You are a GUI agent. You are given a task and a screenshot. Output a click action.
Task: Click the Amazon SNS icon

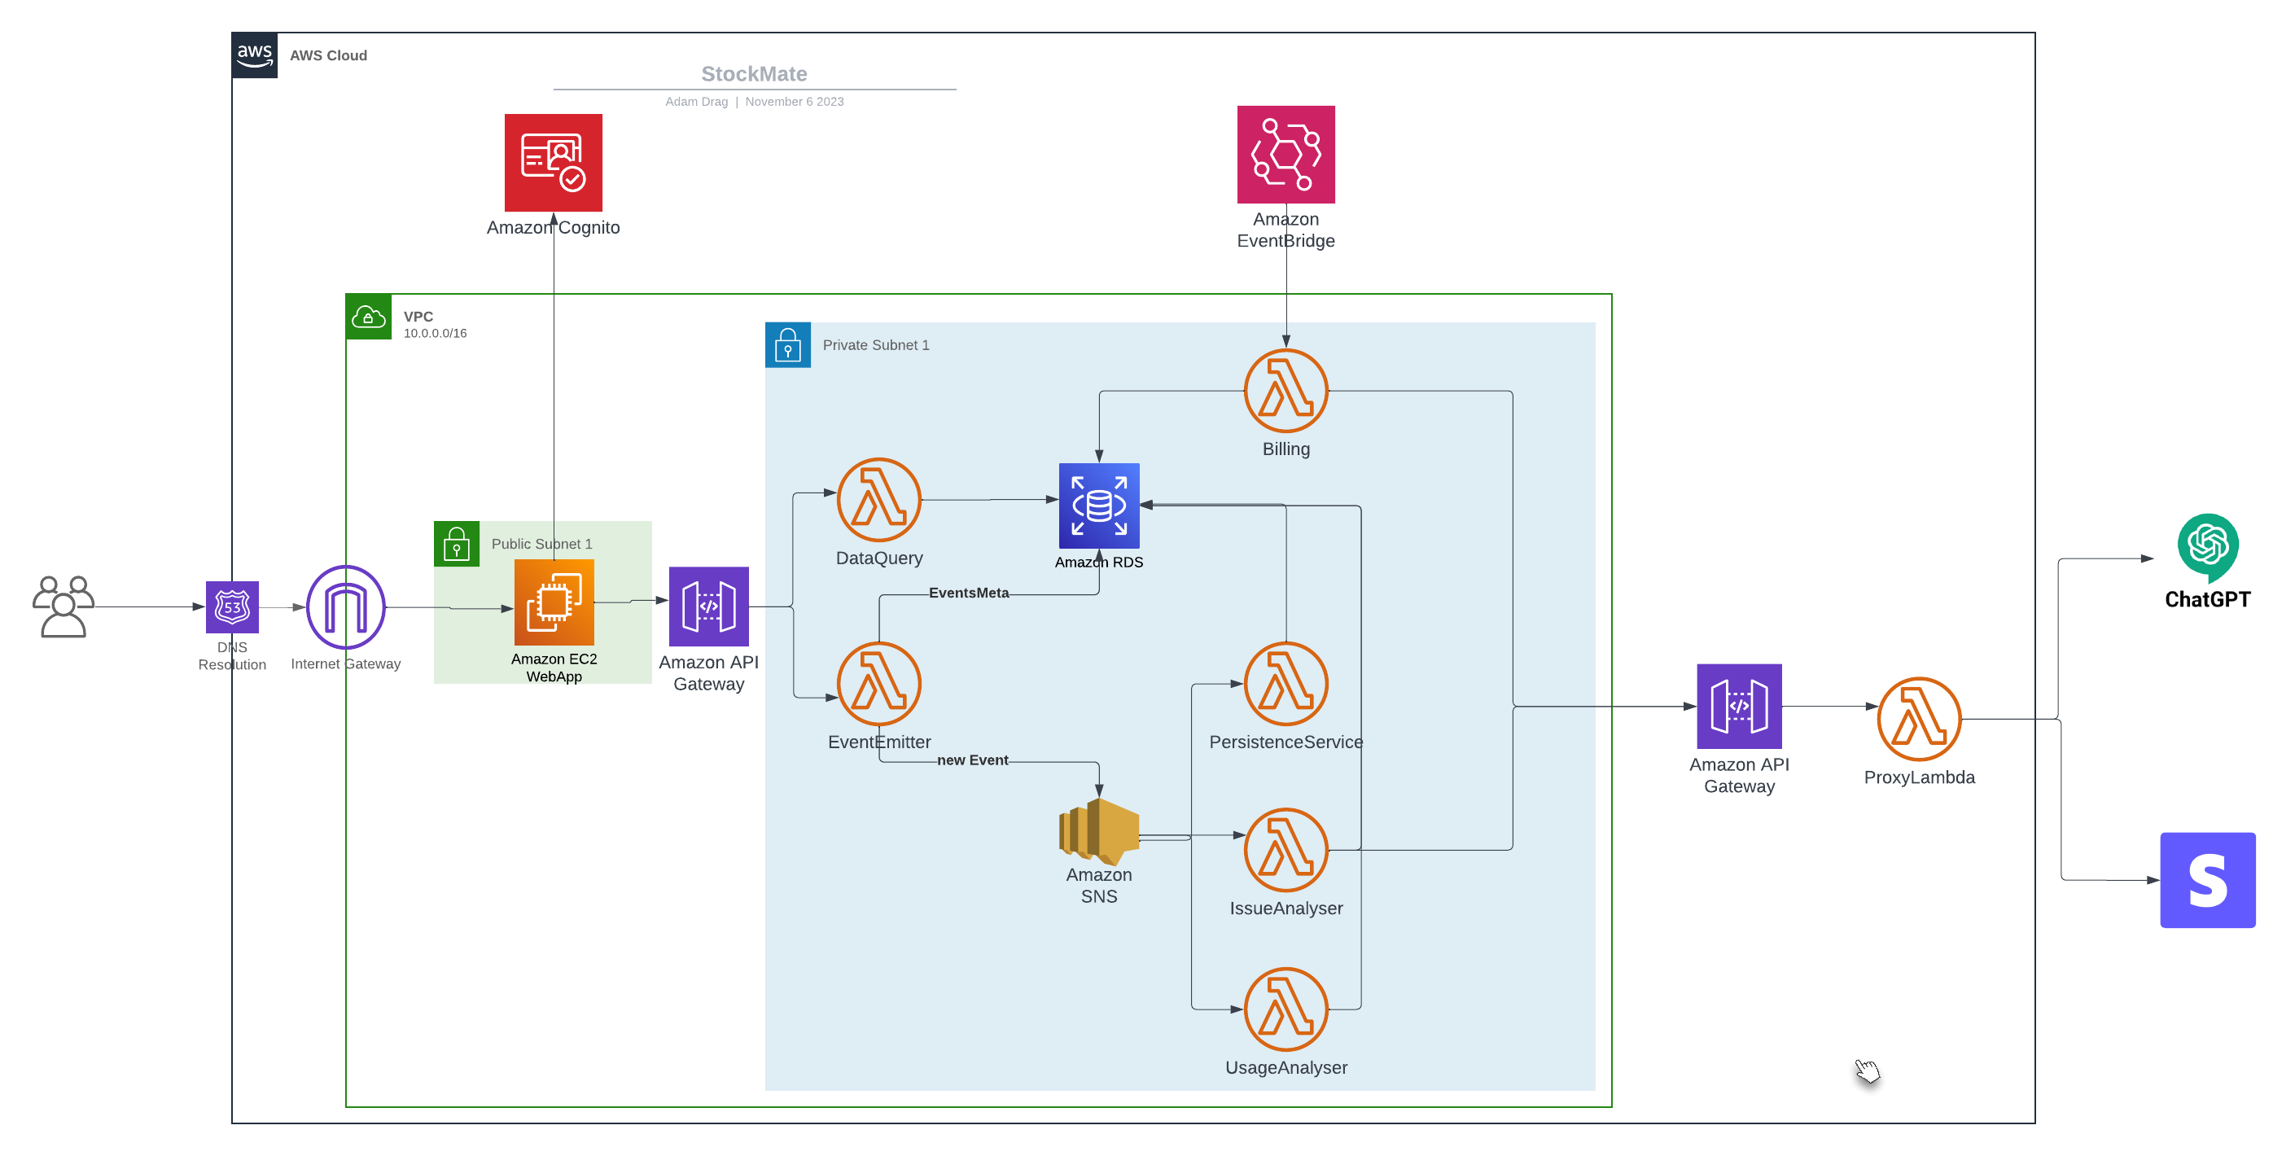coord(1098,831)
